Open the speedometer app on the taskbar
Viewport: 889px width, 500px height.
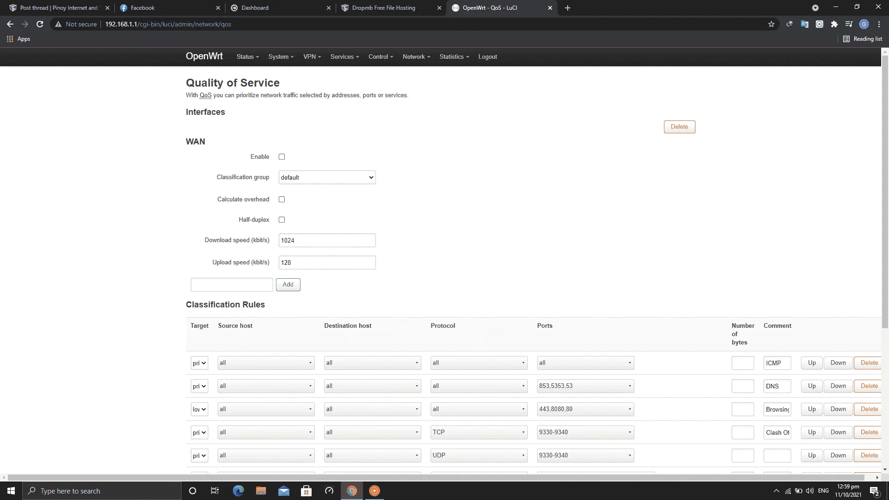(x=329, y=491)
